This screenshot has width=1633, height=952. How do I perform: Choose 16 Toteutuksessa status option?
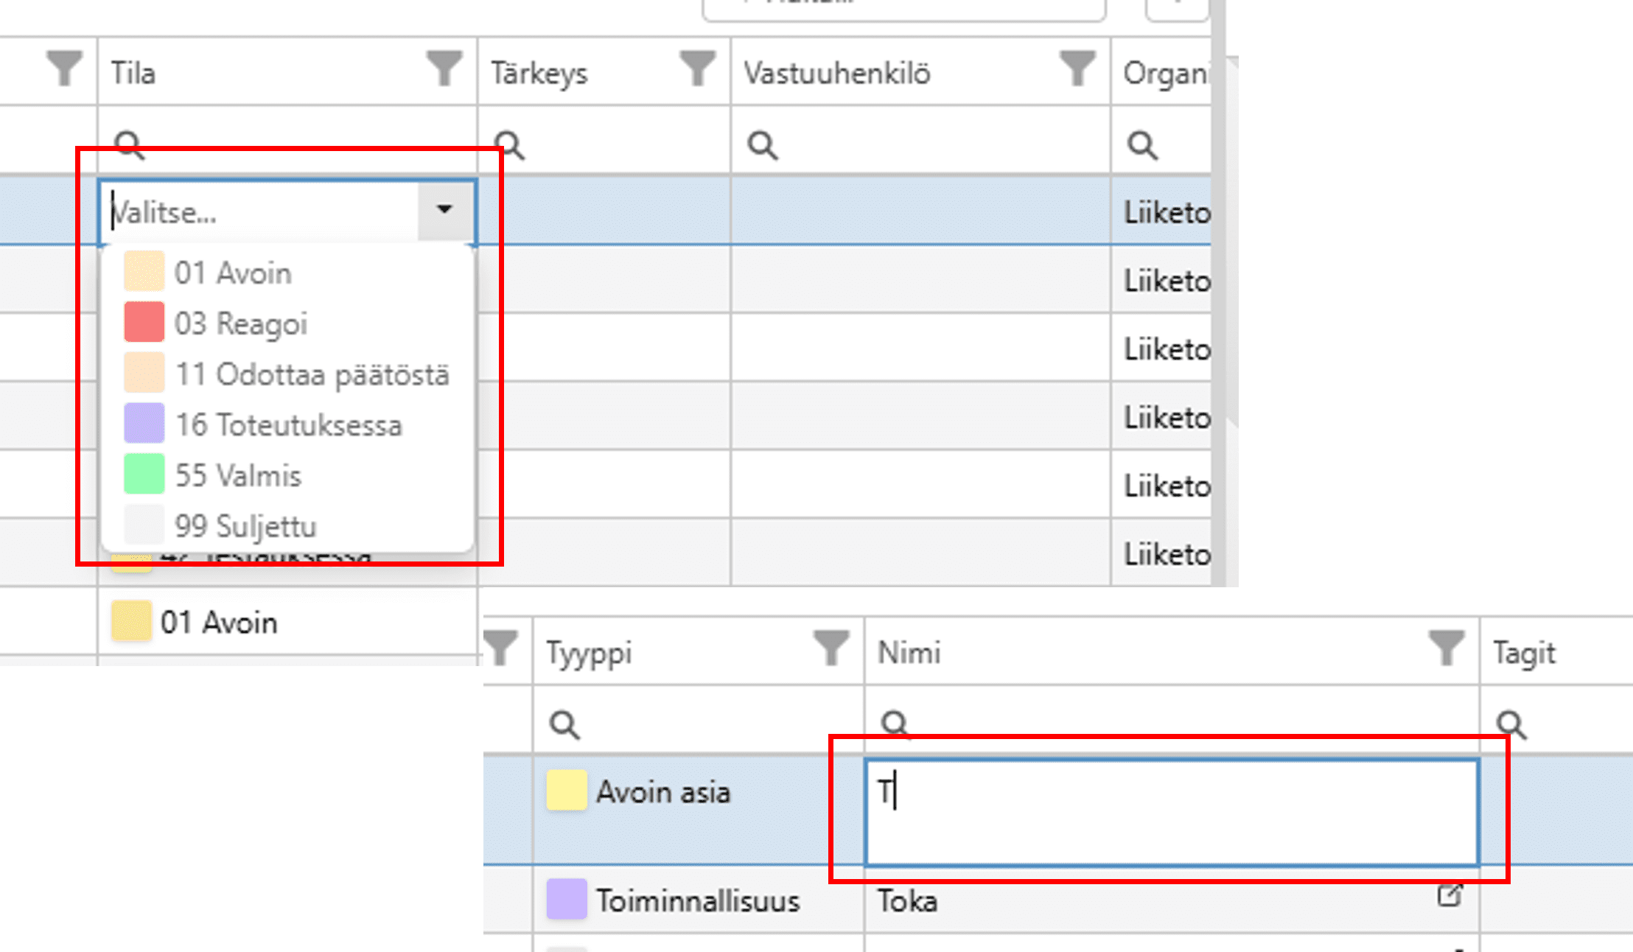click(x=287, y=425)
